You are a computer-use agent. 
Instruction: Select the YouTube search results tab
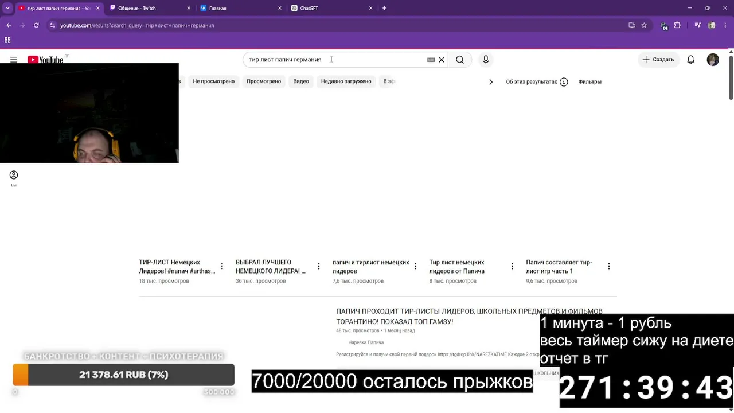(58, 8)
